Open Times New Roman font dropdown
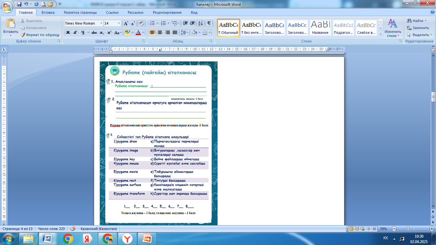This screenshot has height=245, width=436. click(x=101, y=23)
